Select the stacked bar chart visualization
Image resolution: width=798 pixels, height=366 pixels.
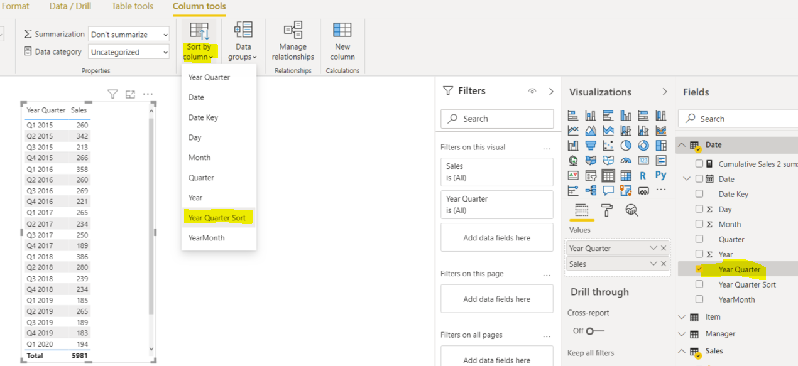(x=573, y=116)
